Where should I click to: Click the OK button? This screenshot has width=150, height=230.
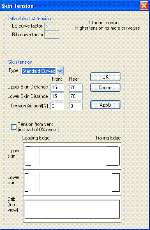click(x=105, y=77)
